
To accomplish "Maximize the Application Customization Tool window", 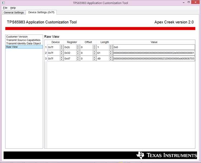I will pyautogui.click(x=188, y=2).
